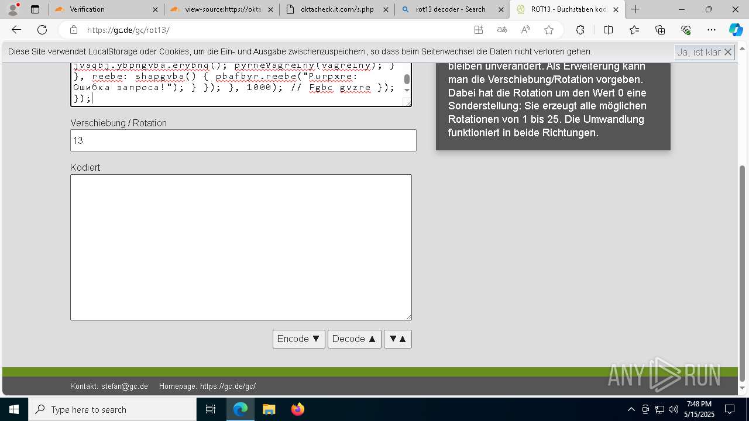Open the tab actions menu icon
This screenshot has height=421, width=749.
35,9
